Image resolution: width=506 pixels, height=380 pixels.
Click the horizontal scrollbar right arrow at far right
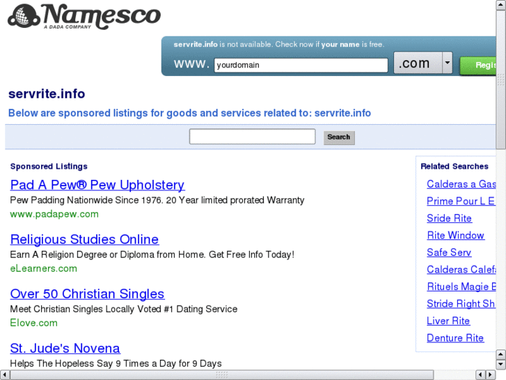point(491,375)
